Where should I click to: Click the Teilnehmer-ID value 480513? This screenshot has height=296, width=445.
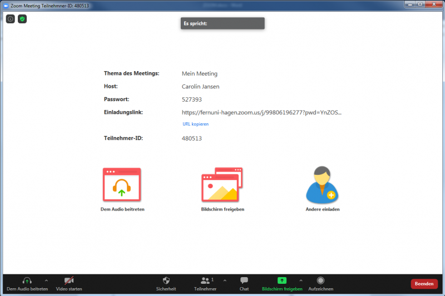pyautogui.click(x=192, y=138)
